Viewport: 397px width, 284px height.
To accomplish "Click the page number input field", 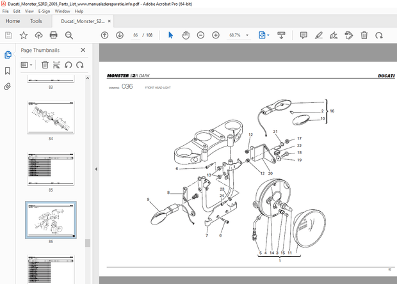I will 136,35.
